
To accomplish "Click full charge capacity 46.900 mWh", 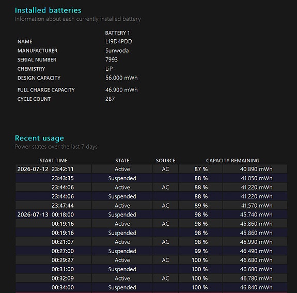I will [121, 89].
